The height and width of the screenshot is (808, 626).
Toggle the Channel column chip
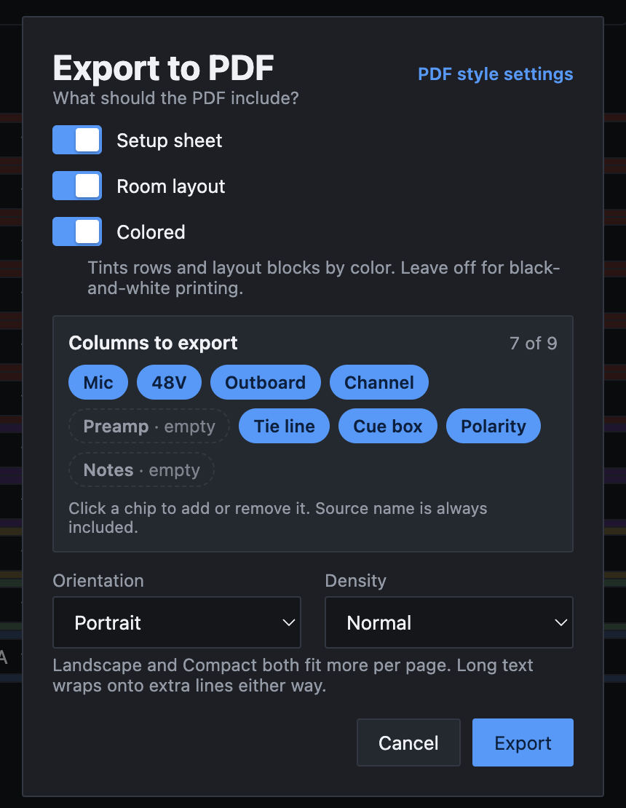(x=379, y=382)
